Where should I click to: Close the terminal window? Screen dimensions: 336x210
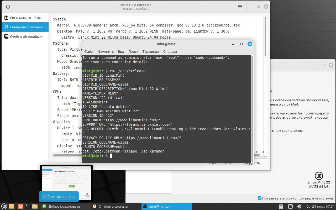[x=250, y=44]
